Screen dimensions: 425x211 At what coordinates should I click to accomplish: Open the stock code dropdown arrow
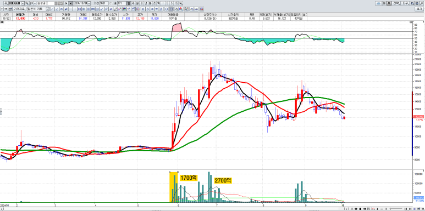point(23,3)
